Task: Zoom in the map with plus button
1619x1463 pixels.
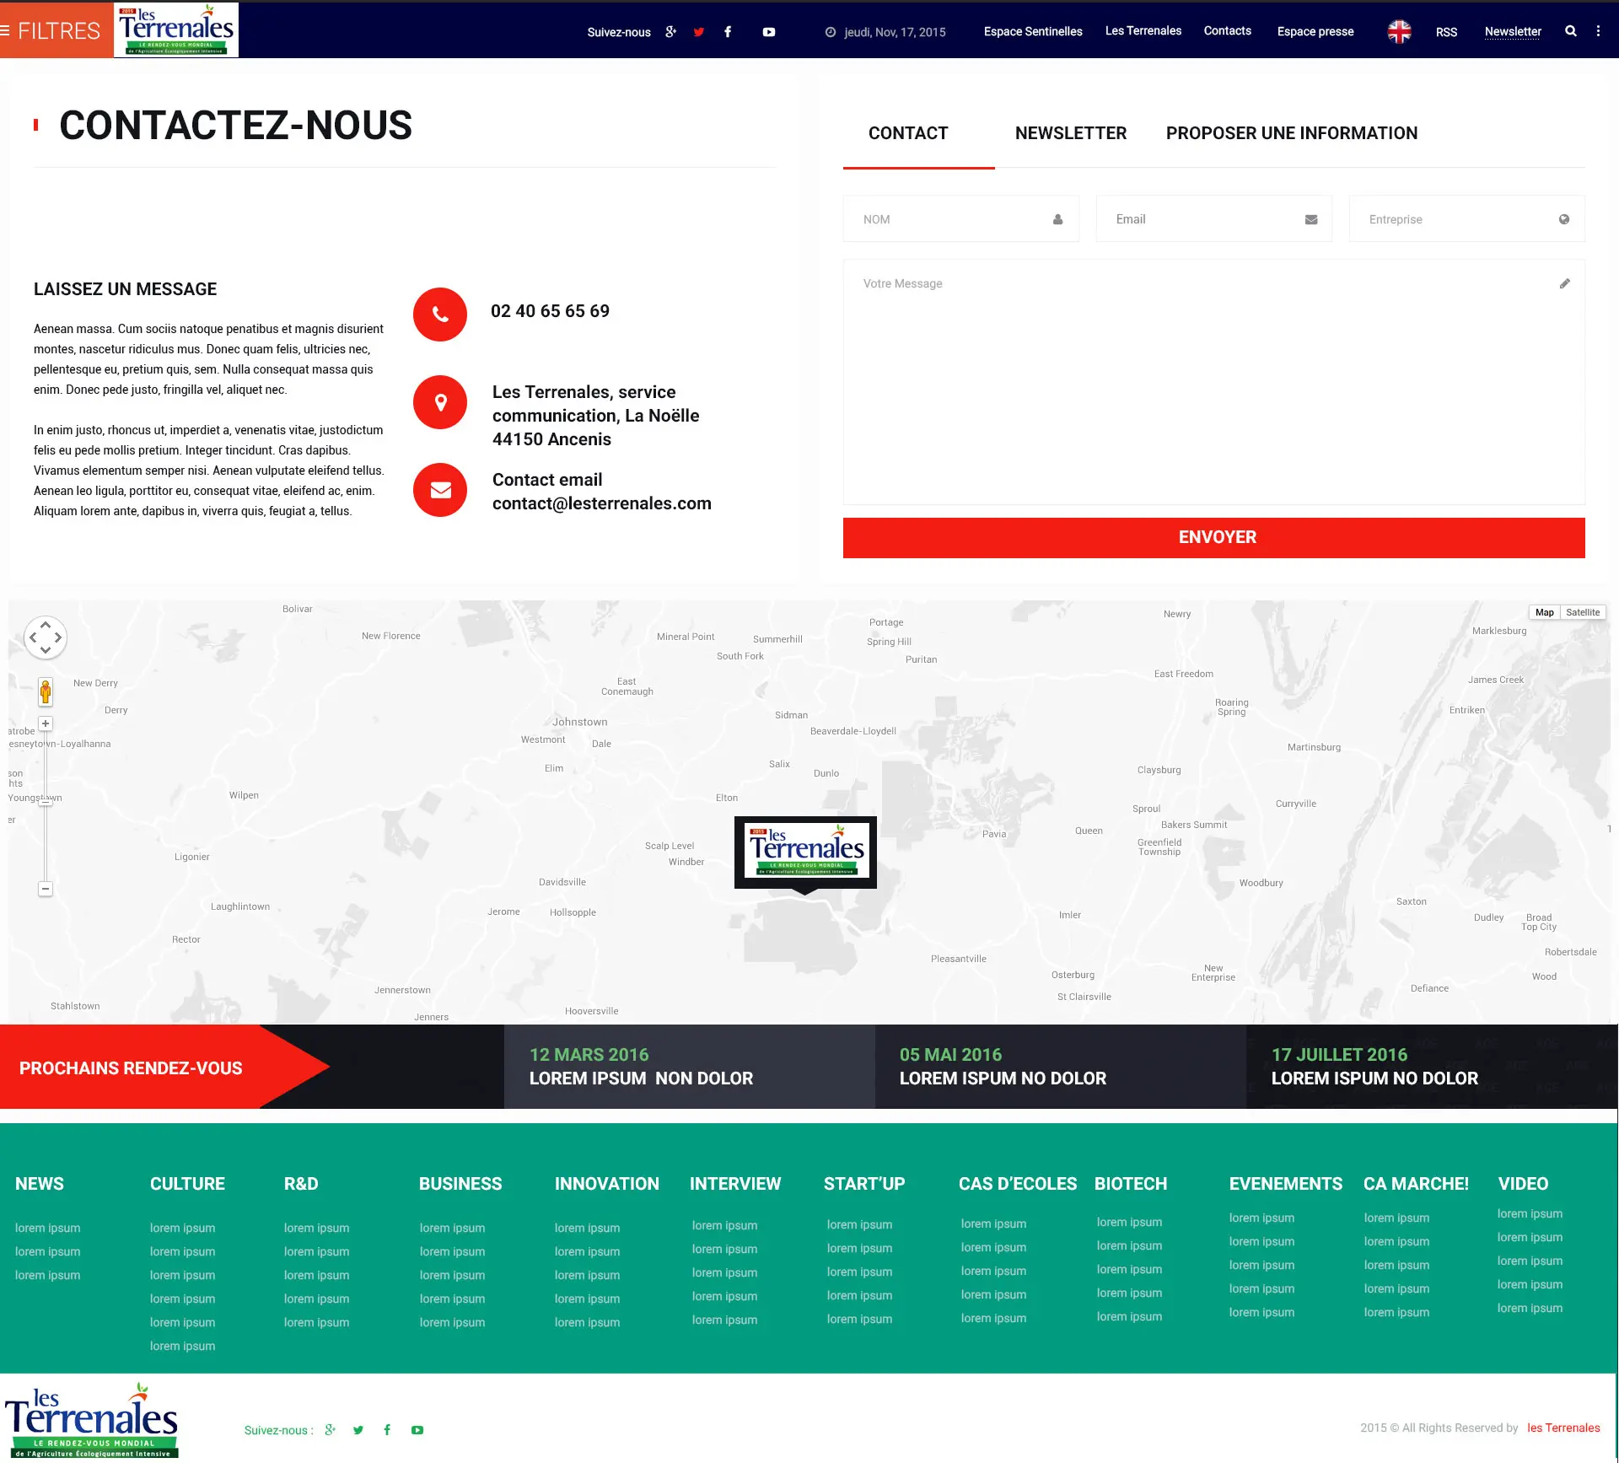Action: [x=46, y=724]
